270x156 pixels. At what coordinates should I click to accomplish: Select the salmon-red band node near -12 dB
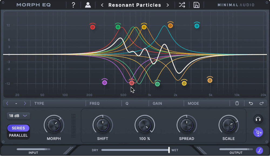tap(132, 83)
